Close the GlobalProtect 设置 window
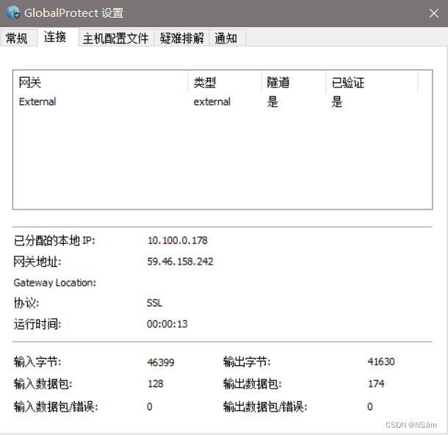Viewport: 448px width, 435px height. point(434,13)
